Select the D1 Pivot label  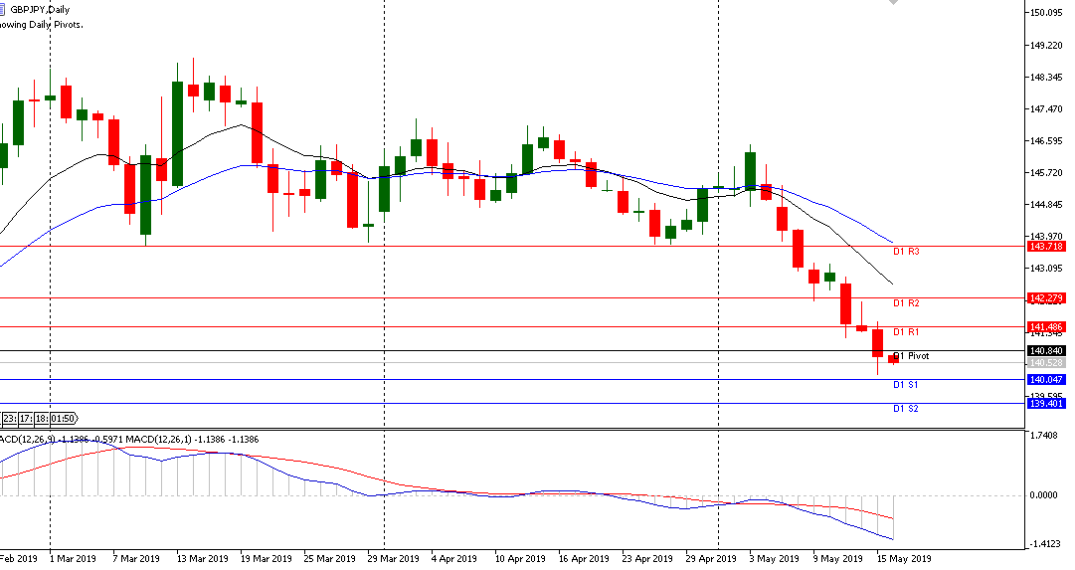point(911,356)
